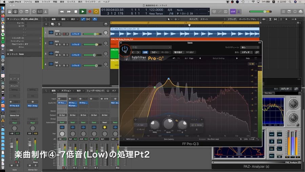Toggle global Solo S button above tracks
The height and width of the screenshot is (172, 305).
[59, 24]
